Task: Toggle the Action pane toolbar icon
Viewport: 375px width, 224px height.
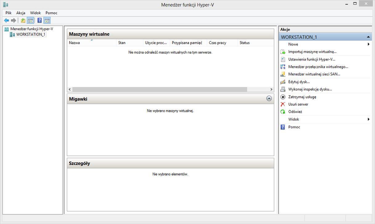Action: 47,21
